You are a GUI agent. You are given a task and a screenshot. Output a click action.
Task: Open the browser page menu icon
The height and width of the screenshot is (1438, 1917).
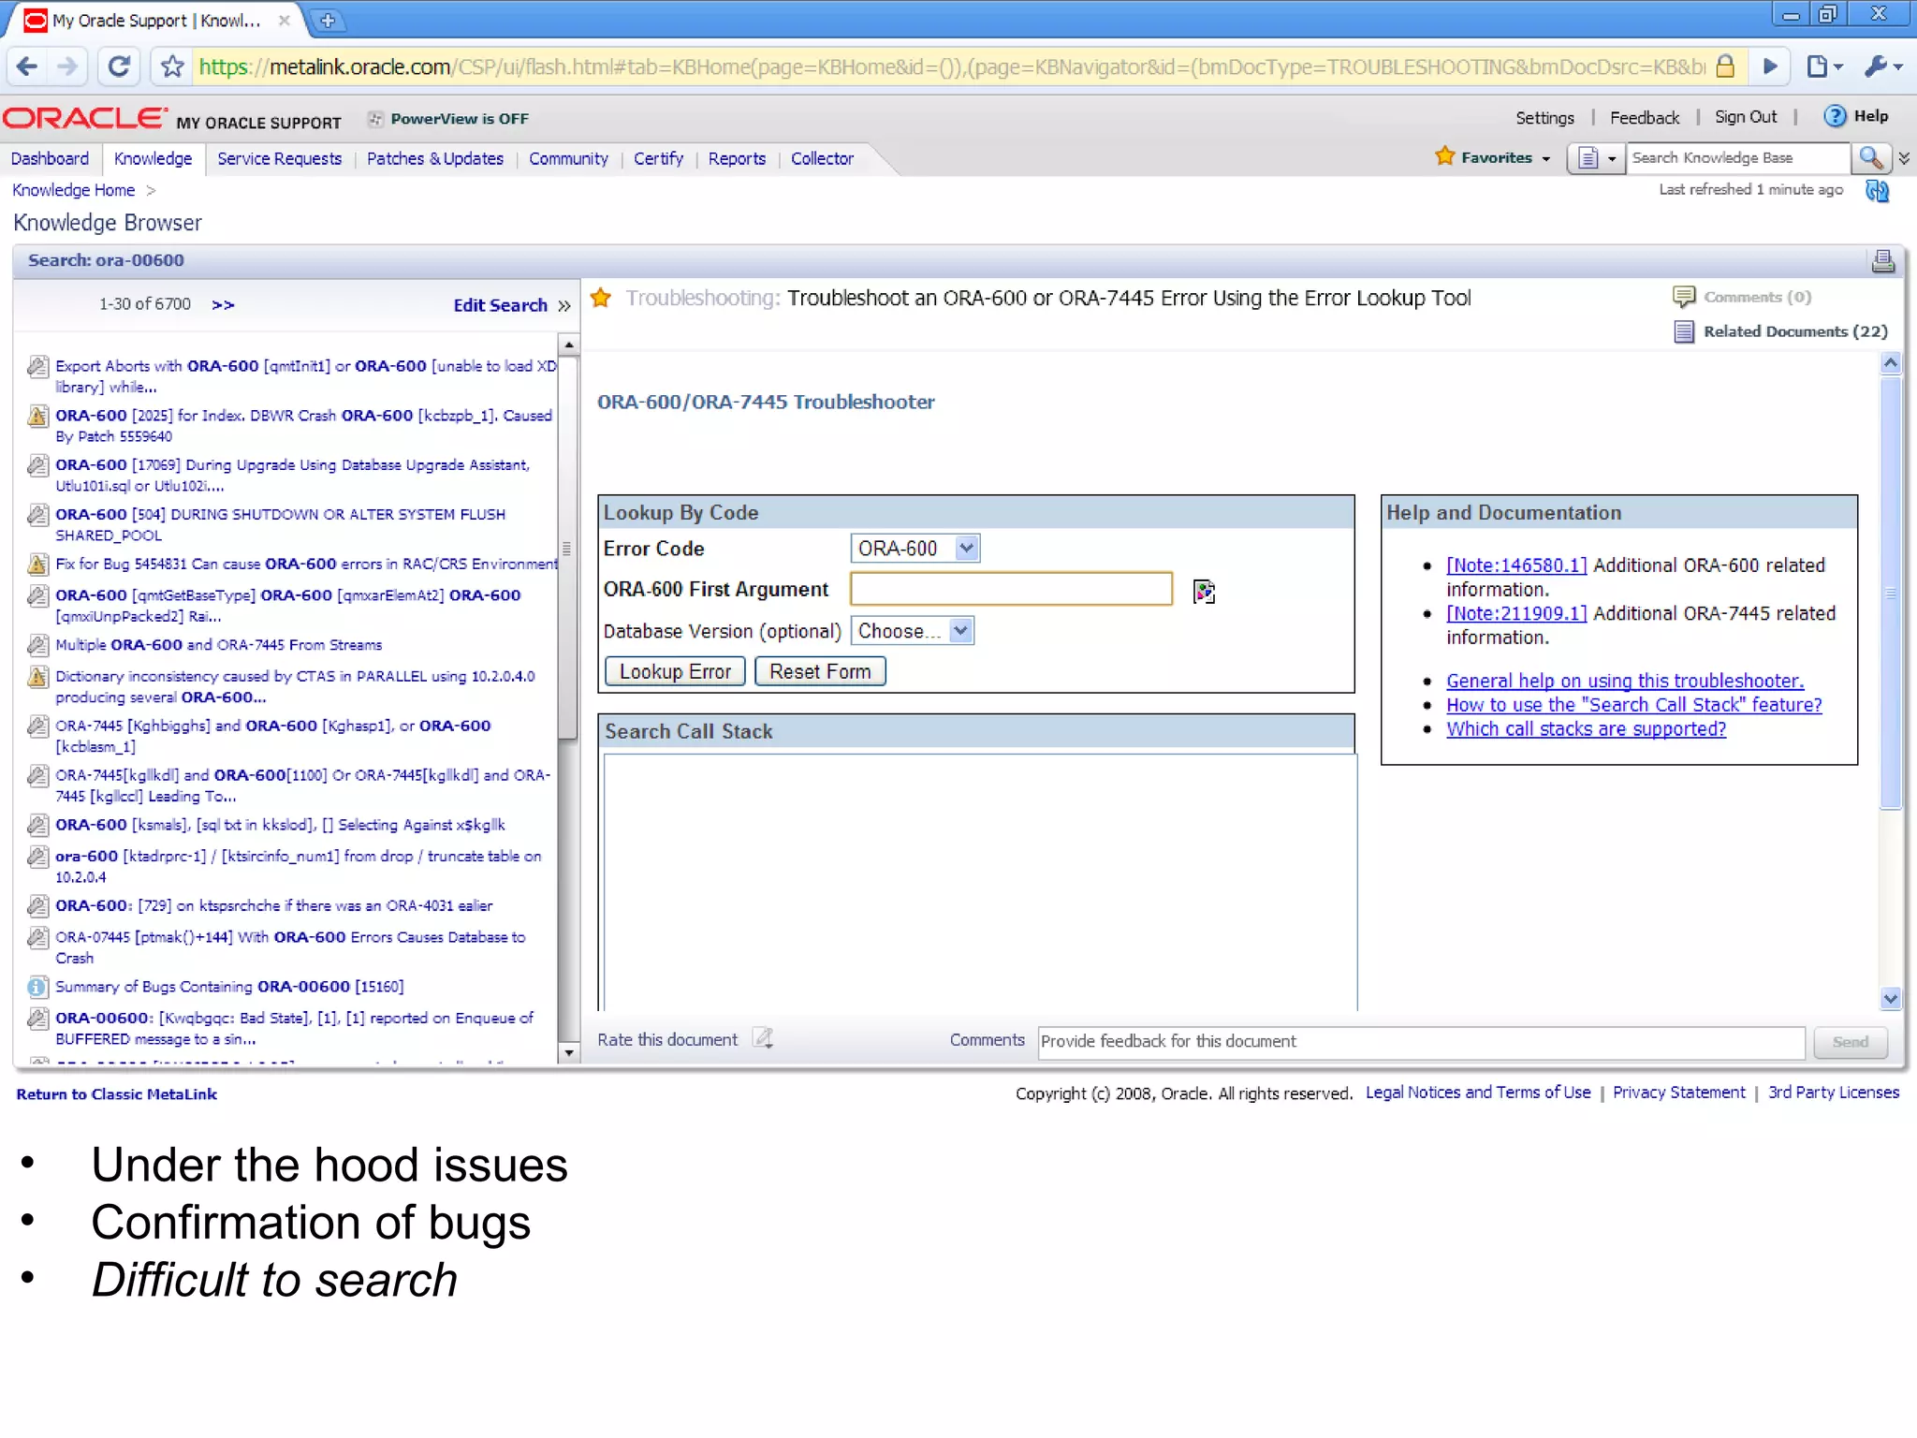point(1824,66)
